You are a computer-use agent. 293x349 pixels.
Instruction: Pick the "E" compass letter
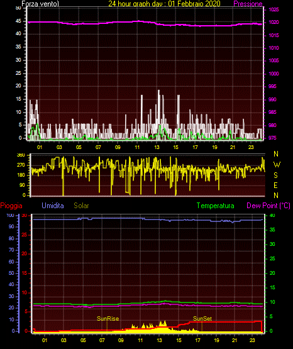275,185
